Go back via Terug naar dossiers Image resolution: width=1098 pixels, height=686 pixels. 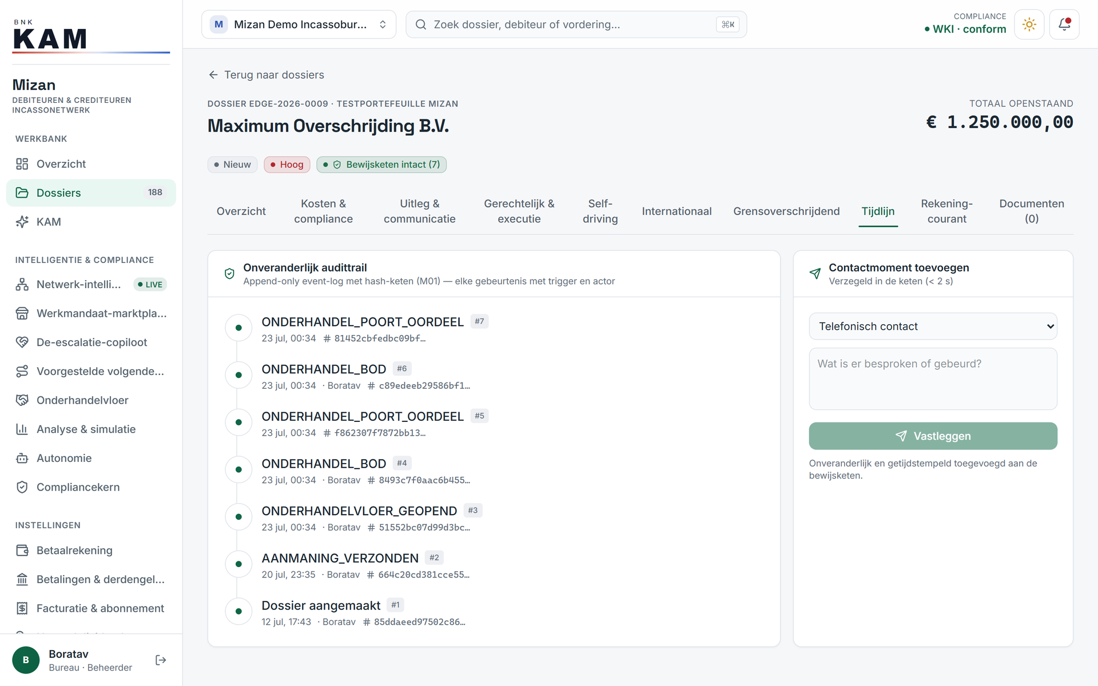click(266, 75)
